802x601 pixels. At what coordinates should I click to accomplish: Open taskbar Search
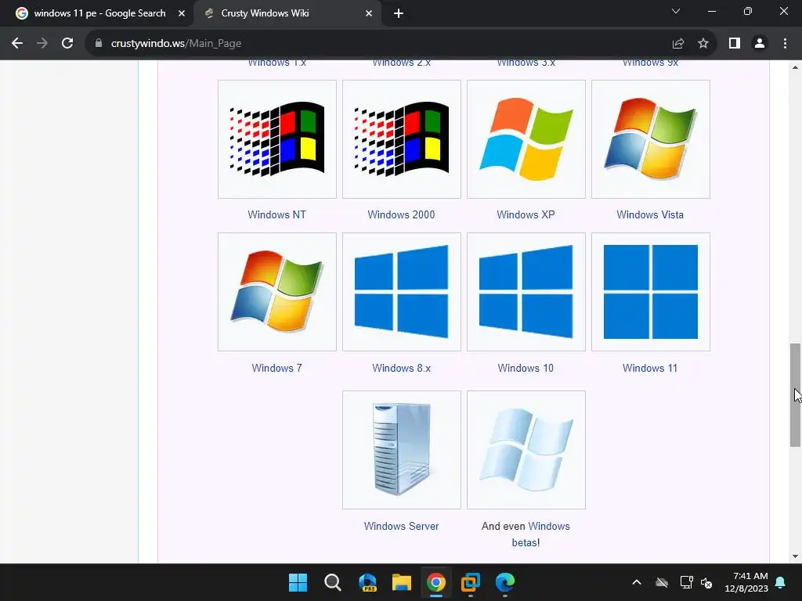coord(332,582)
